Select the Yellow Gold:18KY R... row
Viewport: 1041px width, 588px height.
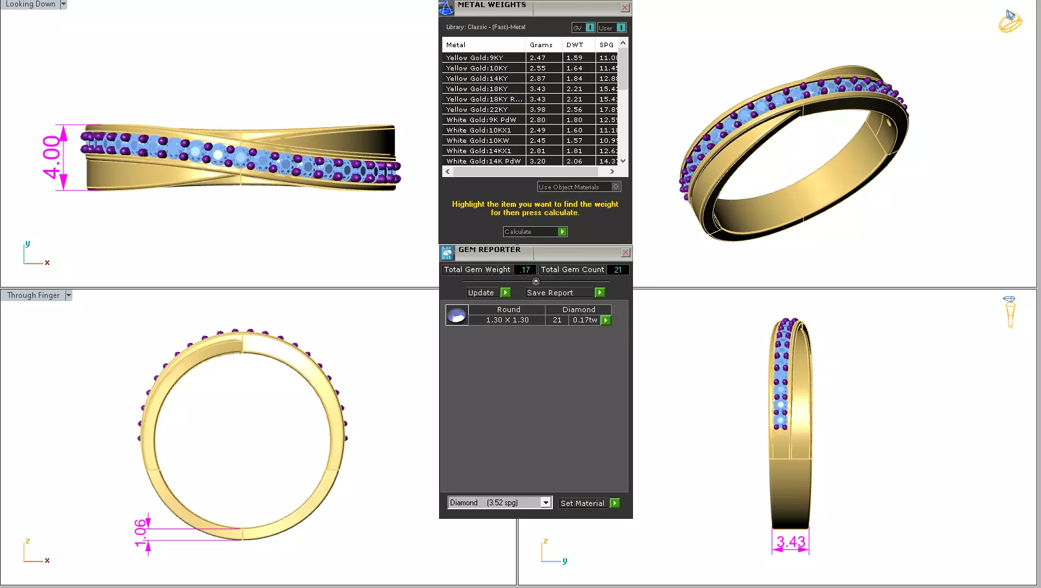pos(531,99)
